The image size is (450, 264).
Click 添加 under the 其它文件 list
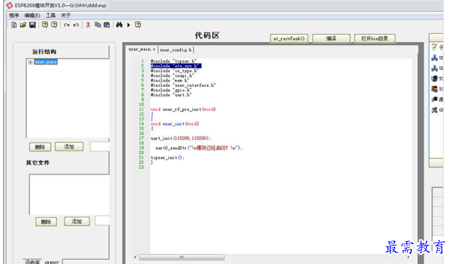pyautogui.click(x=77, y=221)
